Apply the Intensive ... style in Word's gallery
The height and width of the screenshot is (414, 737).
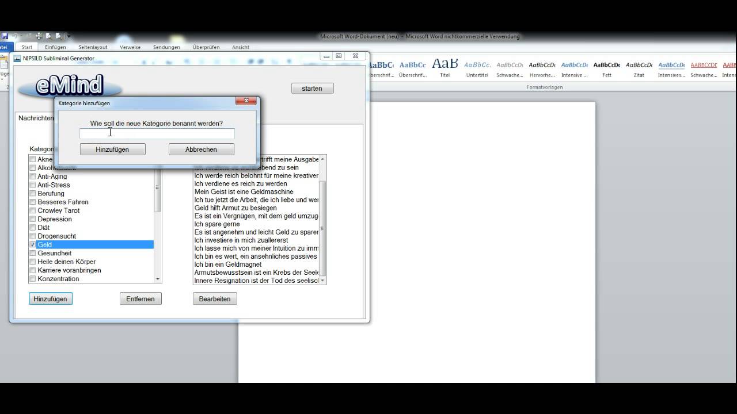click(574, 68)
